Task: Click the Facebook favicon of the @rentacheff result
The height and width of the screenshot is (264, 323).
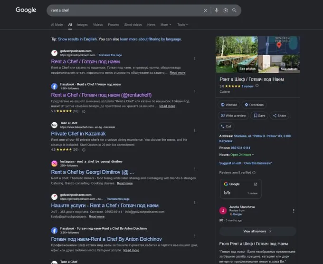Action: (x=54, y=86)
